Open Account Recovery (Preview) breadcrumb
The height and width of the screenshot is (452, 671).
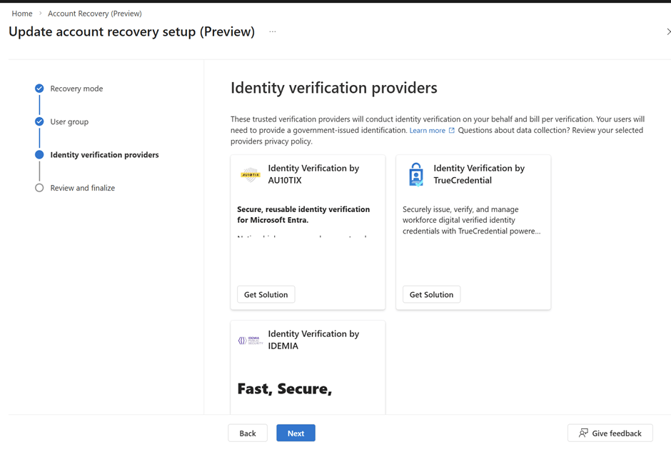94,14
